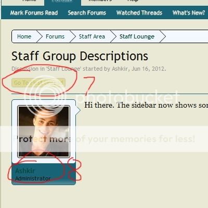Click the Administrator title under Ashkir

tap(33, 178)
